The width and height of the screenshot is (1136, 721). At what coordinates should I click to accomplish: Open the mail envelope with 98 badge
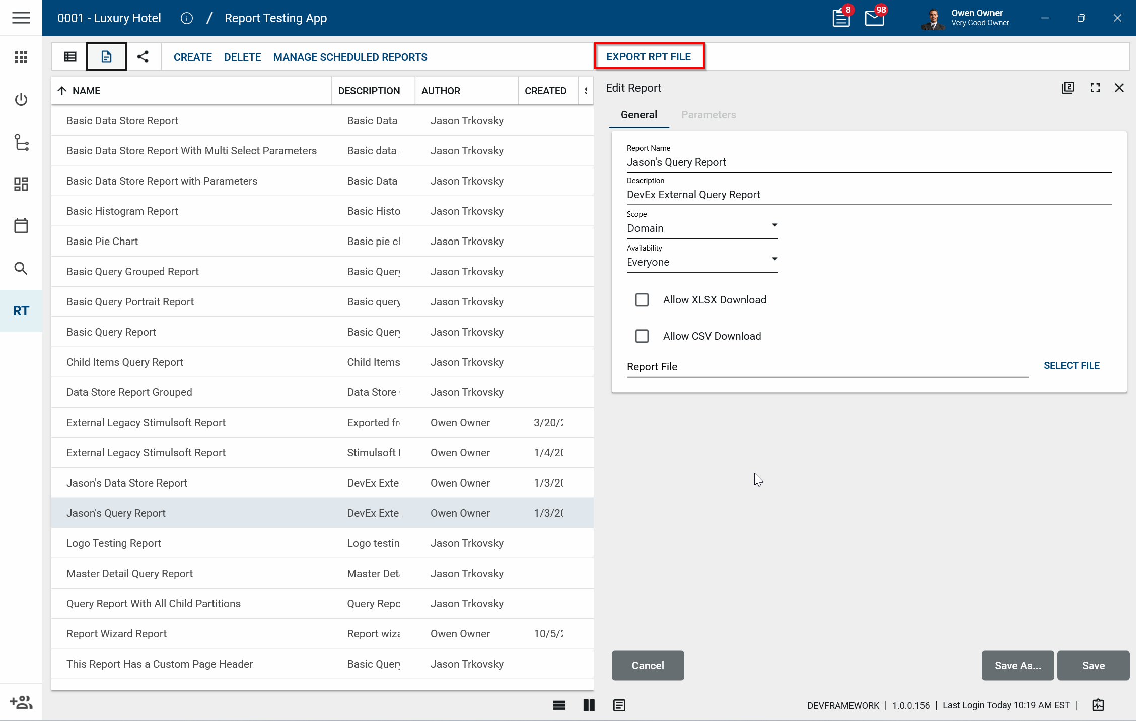click(875, 18)
